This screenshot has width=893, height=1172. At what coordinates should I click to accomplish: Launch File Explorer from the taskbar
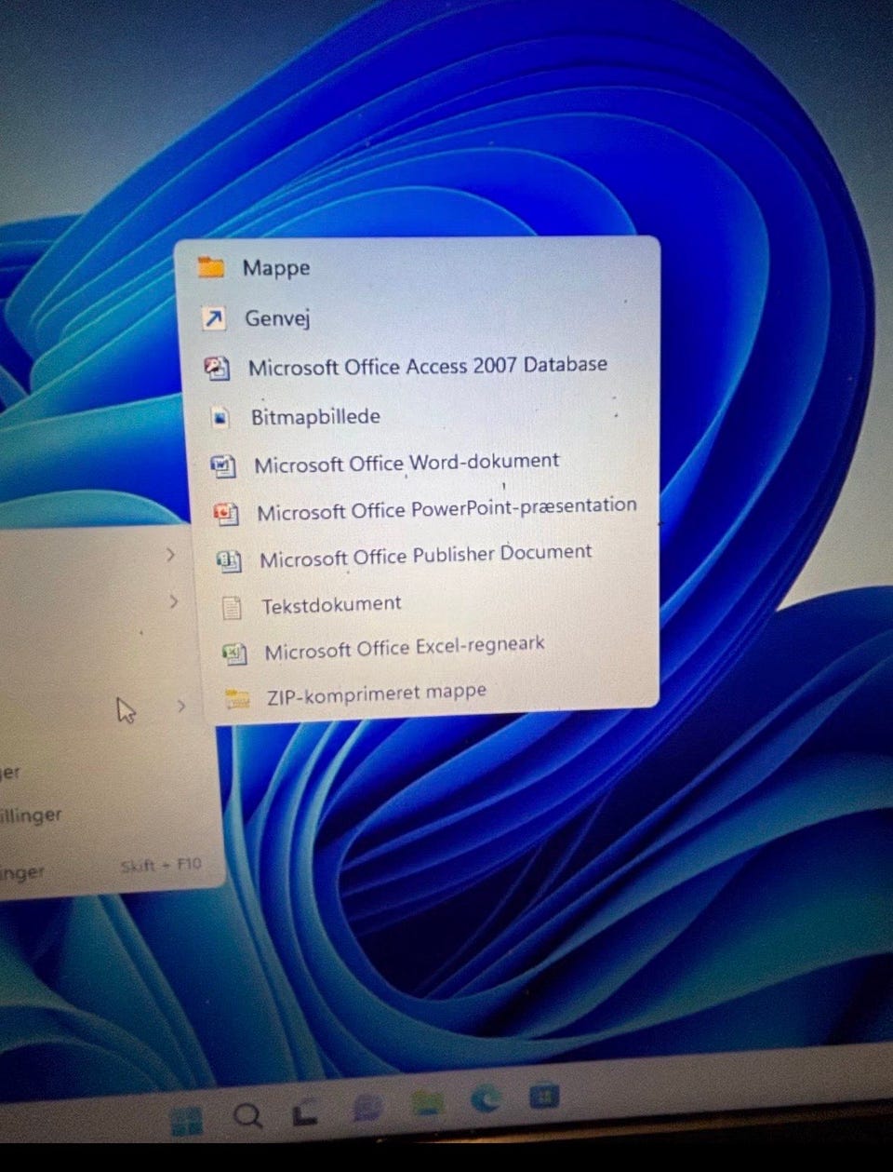click(x=427, y=1103)
